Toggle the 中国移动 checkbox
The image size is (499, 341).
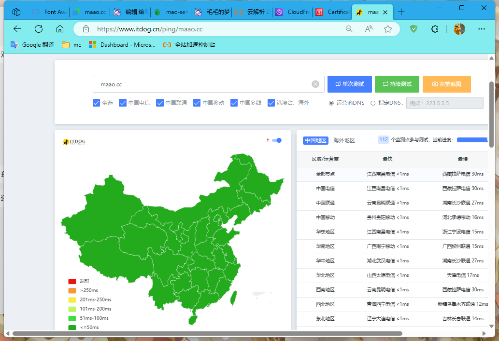pyautogui.click(x=197, y=103)
